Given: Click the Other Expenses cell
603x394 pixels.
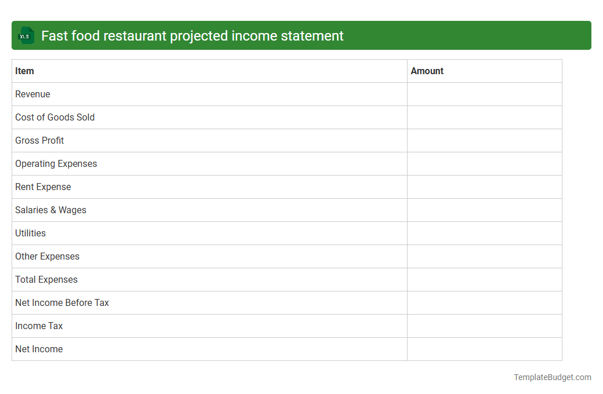Looking at the screenshot, I should (47, 256).
